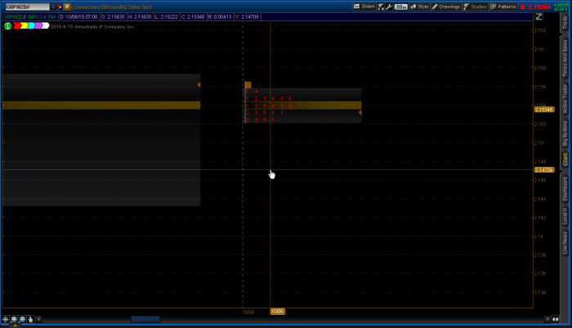Click the horizontal chart scrollbar thumb

coord(145,319)
